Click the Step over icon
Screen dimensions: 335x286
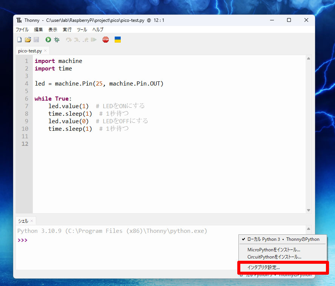[x=69, y=40]
